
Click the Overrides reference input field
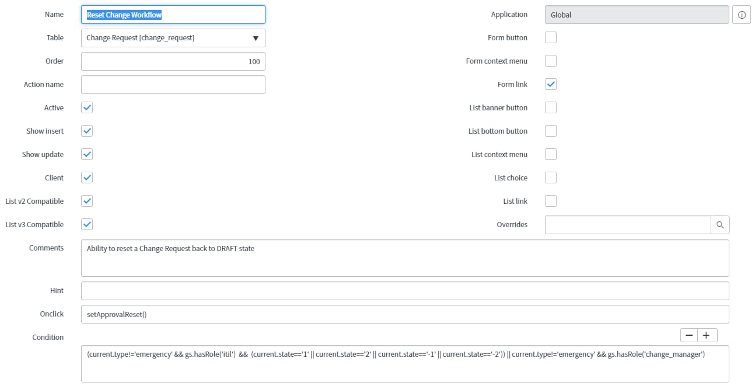pyautogui.click(x=628, y=225)
